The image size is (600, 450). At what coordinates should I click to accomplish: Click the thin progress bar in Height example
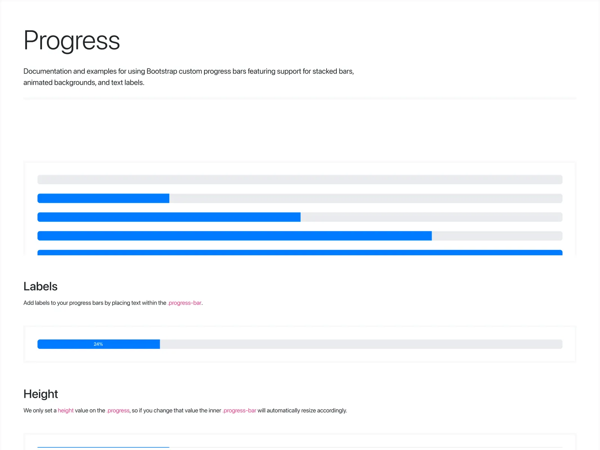click(103, 447)
